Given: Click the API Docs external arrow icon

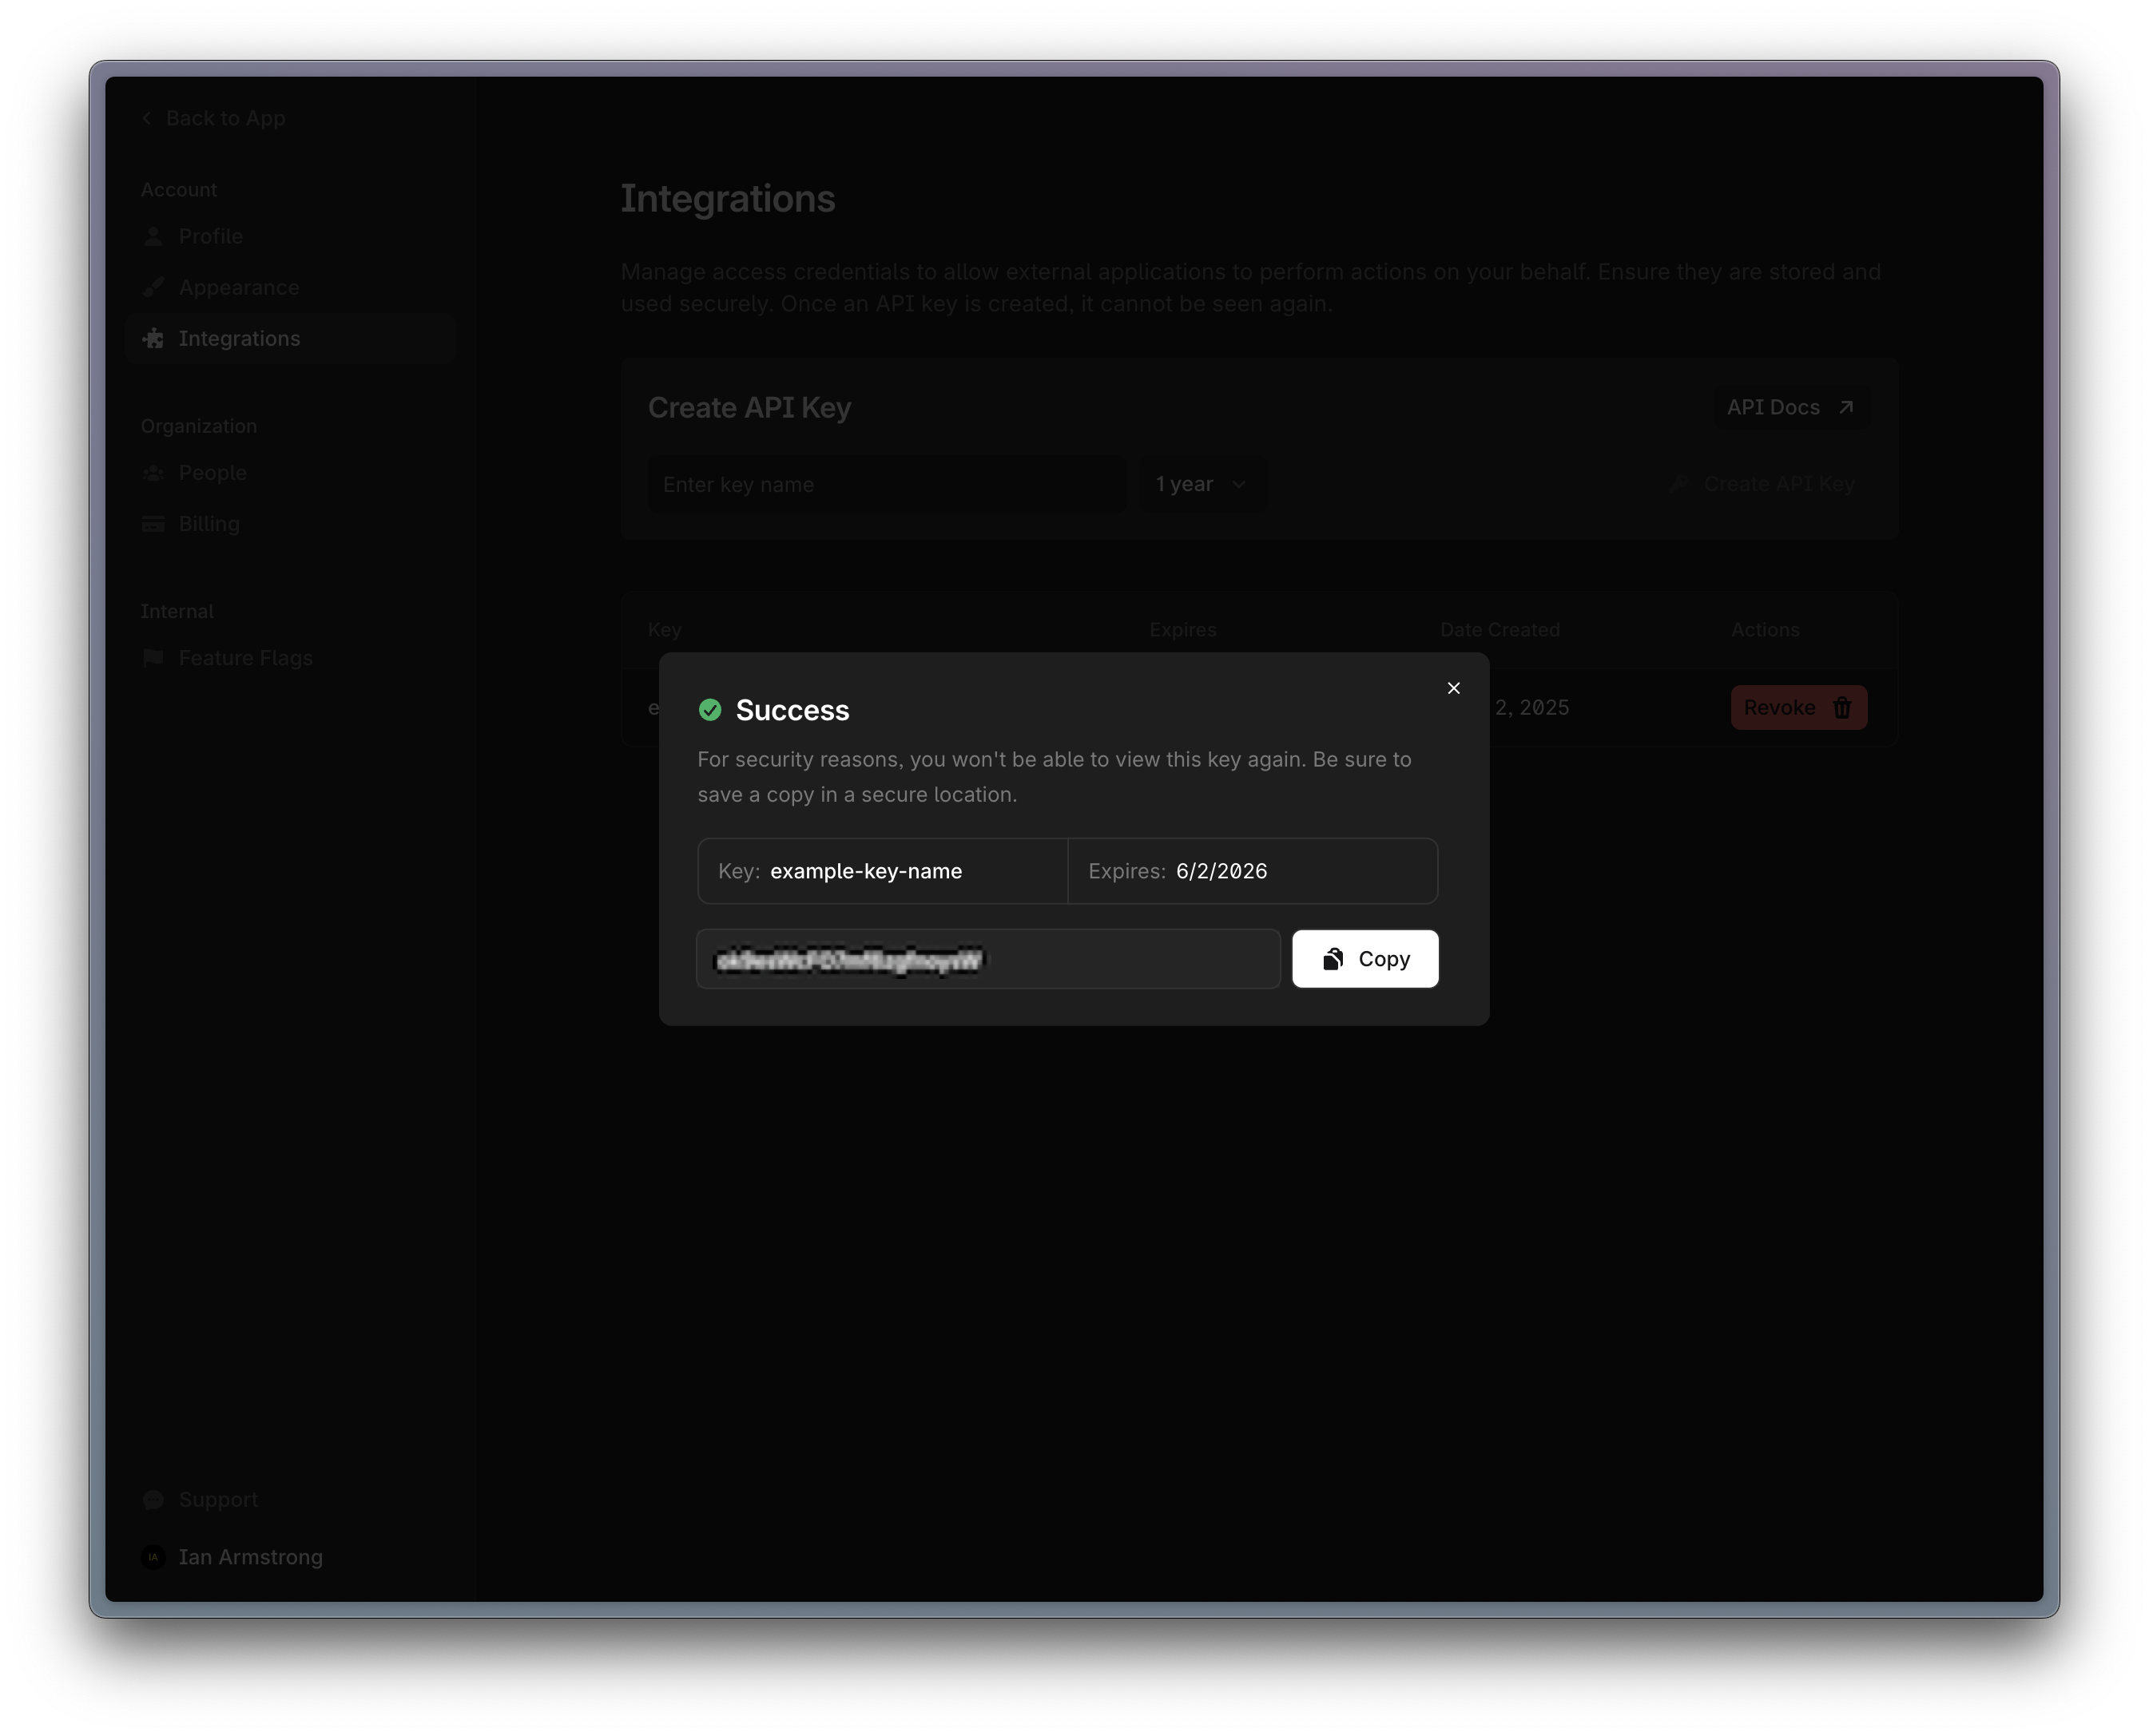Looking at the screenshot, I should pyautogui.click(x=1847, y=407).
